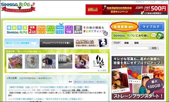Click the orange iPhone アプリ feature badge
Screen dimensions: 169x102
(x=41, y=30)
